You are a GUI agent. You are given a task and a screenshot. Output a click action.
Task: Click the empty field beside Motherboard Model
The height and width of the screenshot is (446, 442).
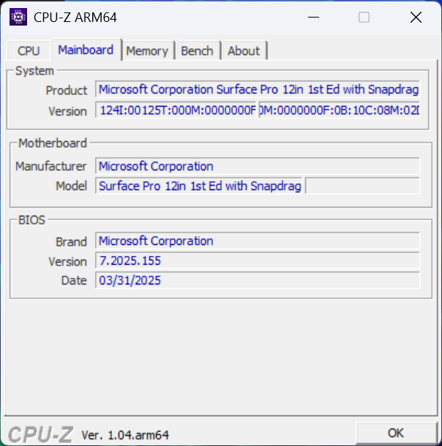point(362,186)
